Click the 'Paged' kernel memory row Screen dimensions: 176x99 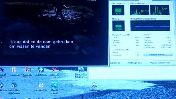pyautogui.click(x=125, y=53)
